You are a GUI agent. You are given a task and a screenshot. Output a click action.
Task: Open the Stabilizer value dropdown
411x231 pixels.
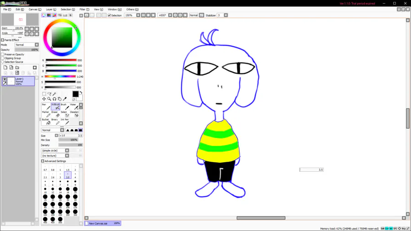point(226,15)
